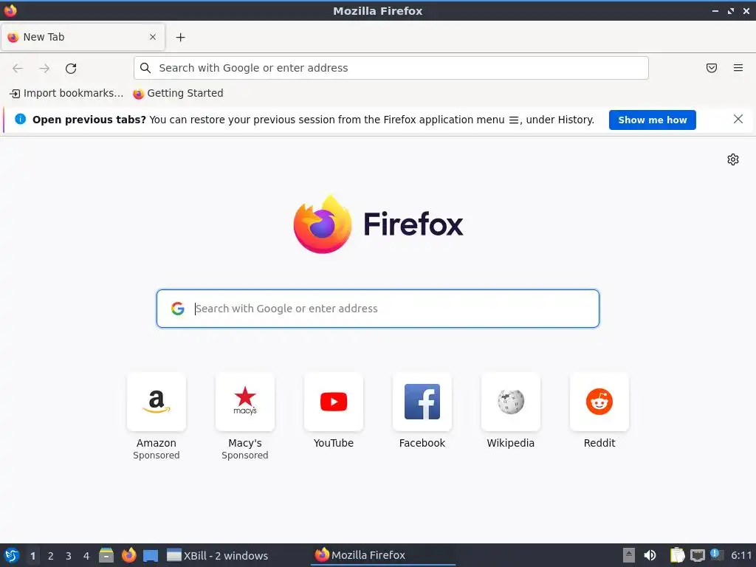Click the show desktop taskbar icon
The height and width of the screenshot is (567, 756).
[151, 555]
